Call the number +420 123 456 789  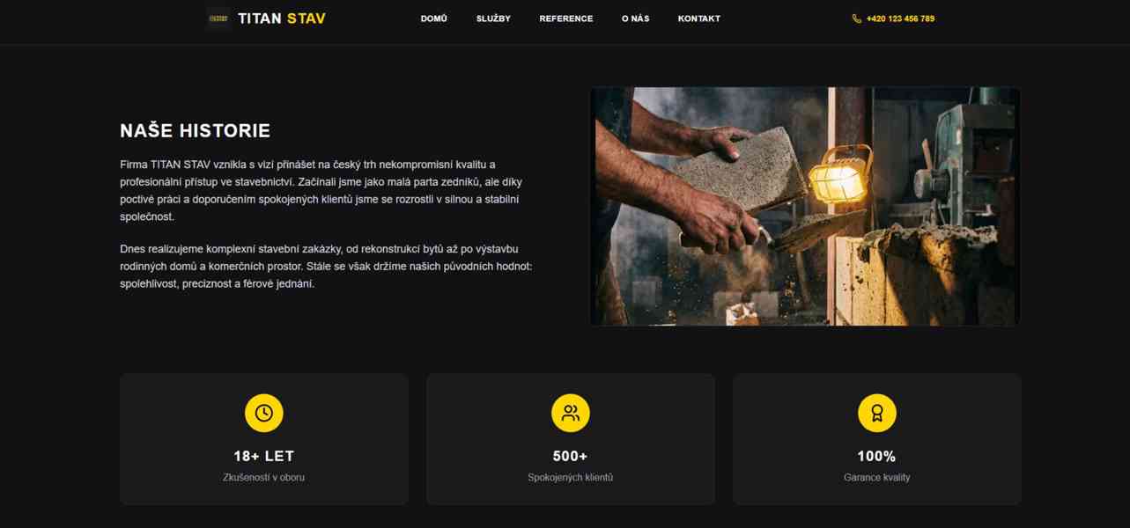tap(900, 18)
